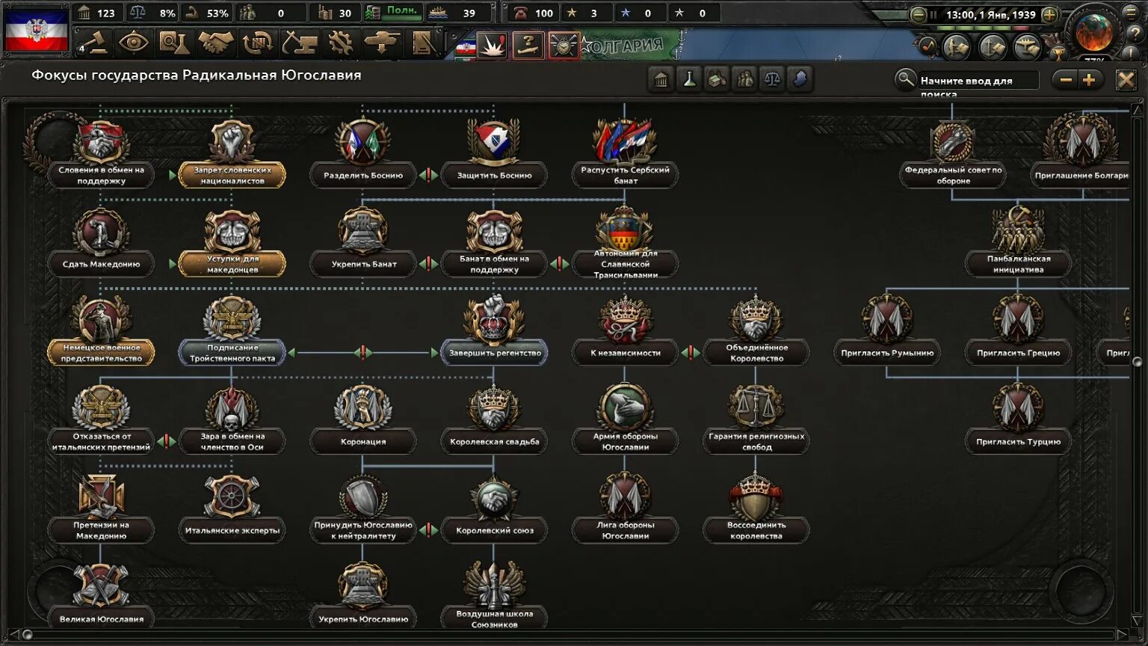Close the national focus window
This screenshot has width=1148, height=646.
coord(1126,80)
